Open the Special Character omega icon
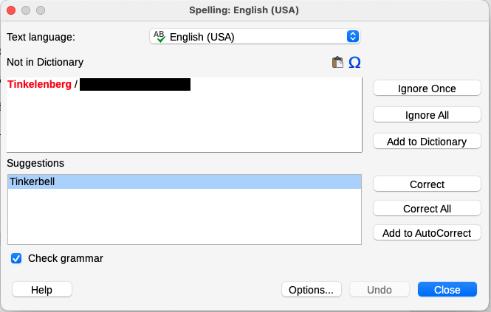491x312 pixels. 354,63
